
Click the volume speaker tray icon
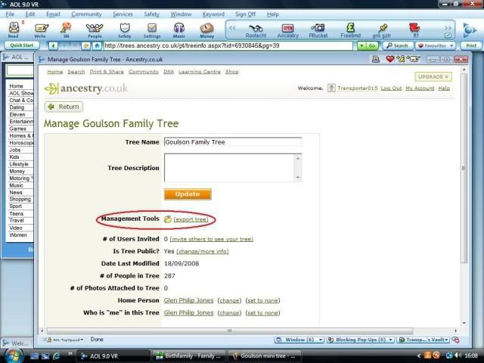pyautogui.click(x=459, y=355)
